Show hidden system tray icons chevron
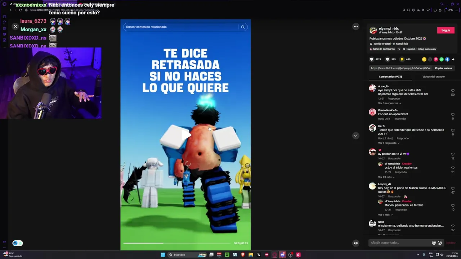 418,255
